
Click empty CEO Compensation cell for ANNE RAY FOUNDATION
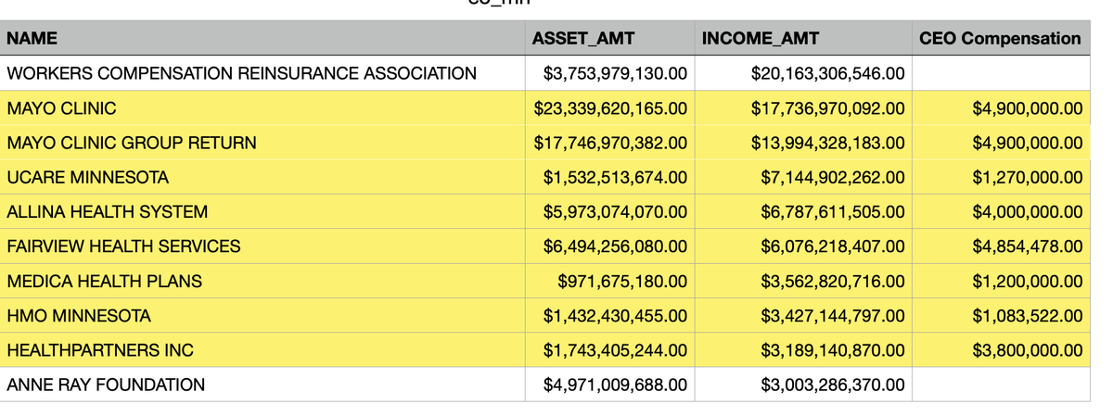(1001, 384)
